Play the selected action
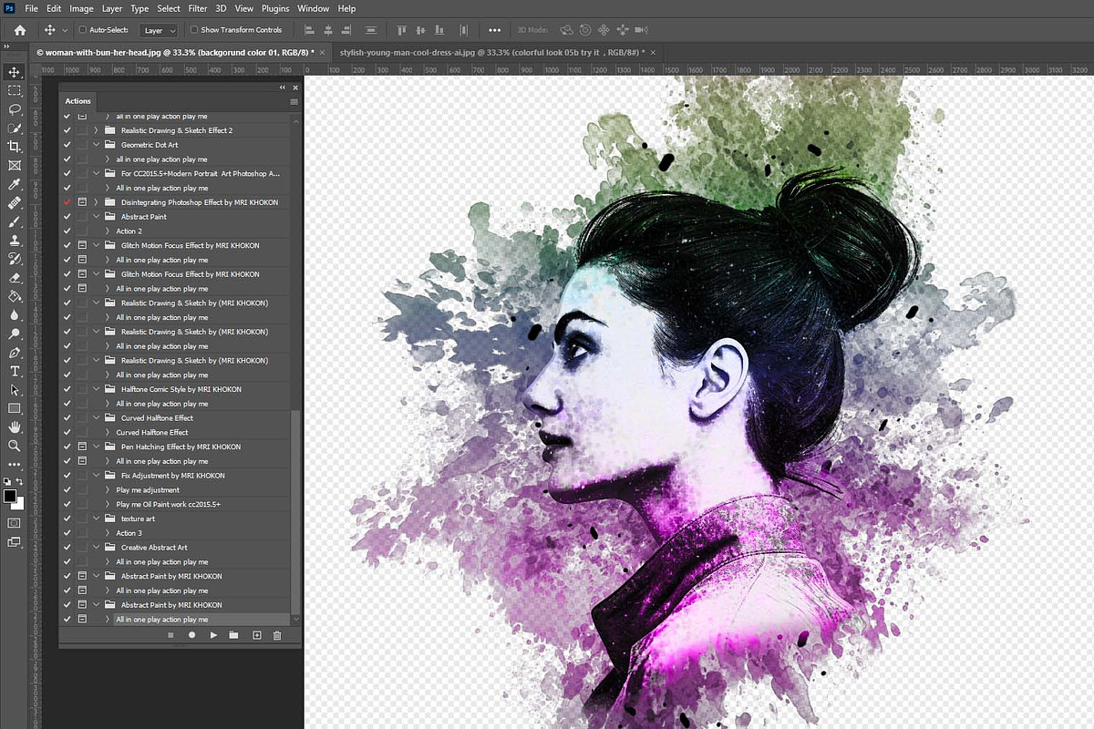This screenshot has width=1094, height=729. pyautogui.click(x=213, y=635)
